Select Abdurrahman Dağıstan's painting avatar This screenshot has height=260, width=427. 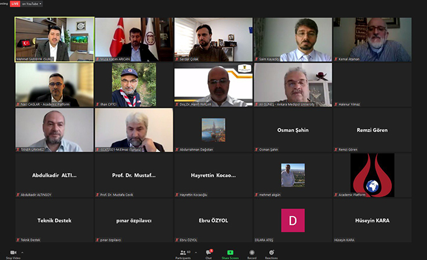[213, 130]
